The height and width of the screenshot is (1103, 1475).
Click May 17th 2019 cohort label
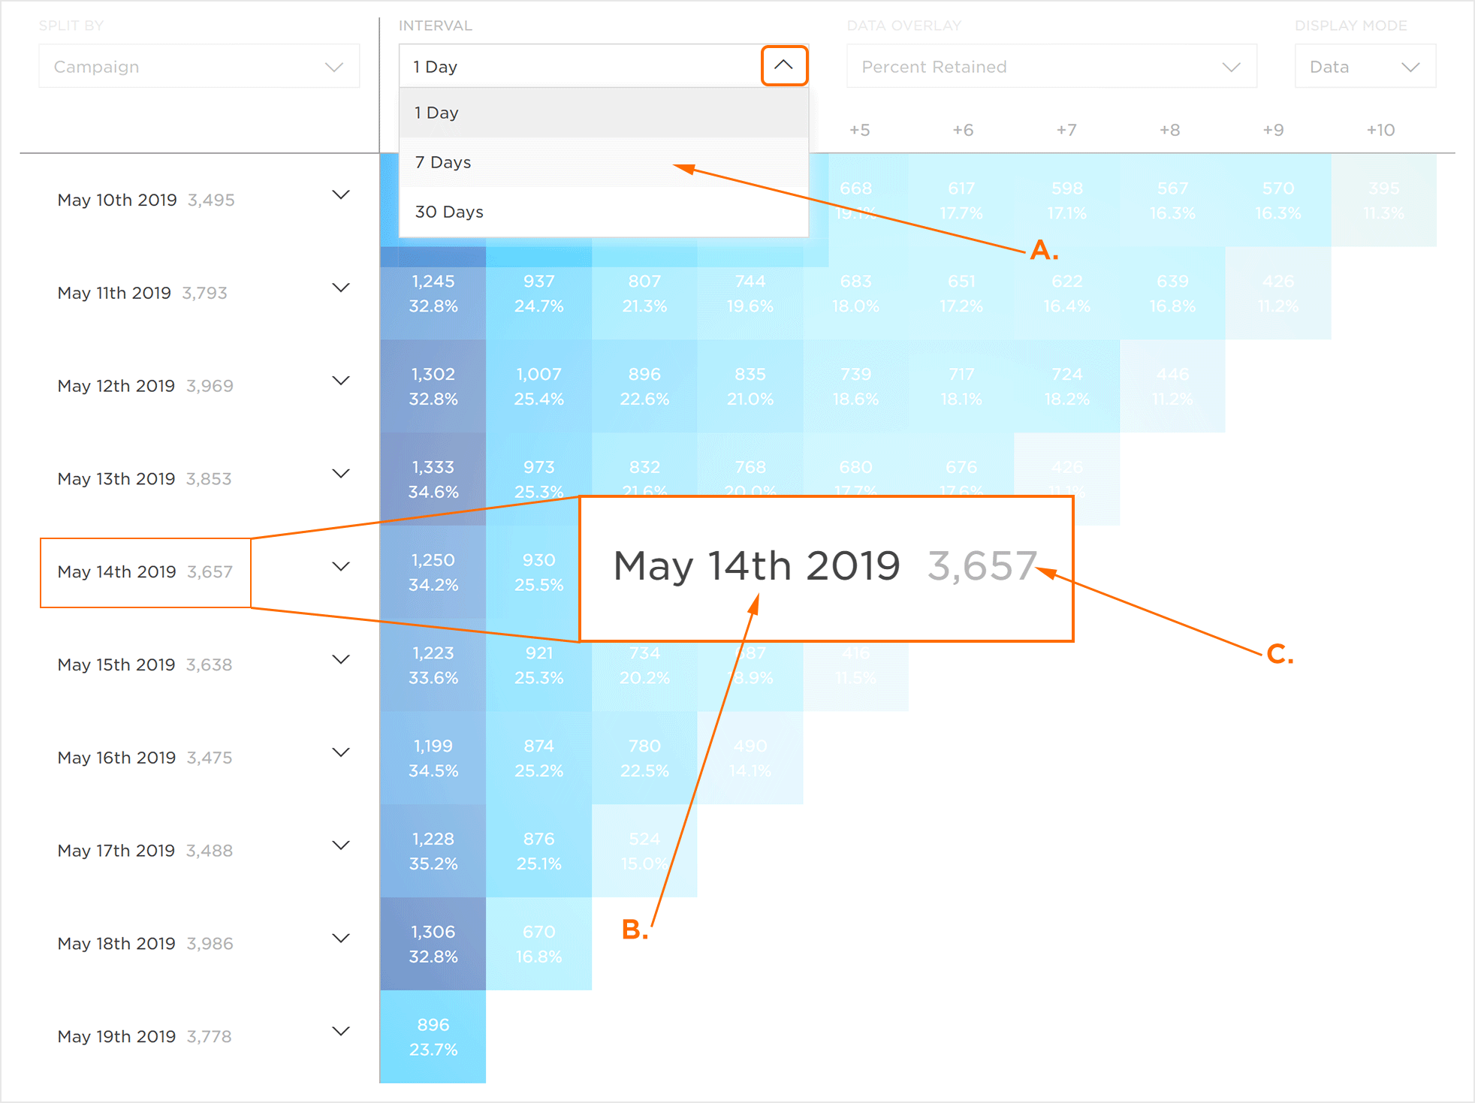click(116, 851)
